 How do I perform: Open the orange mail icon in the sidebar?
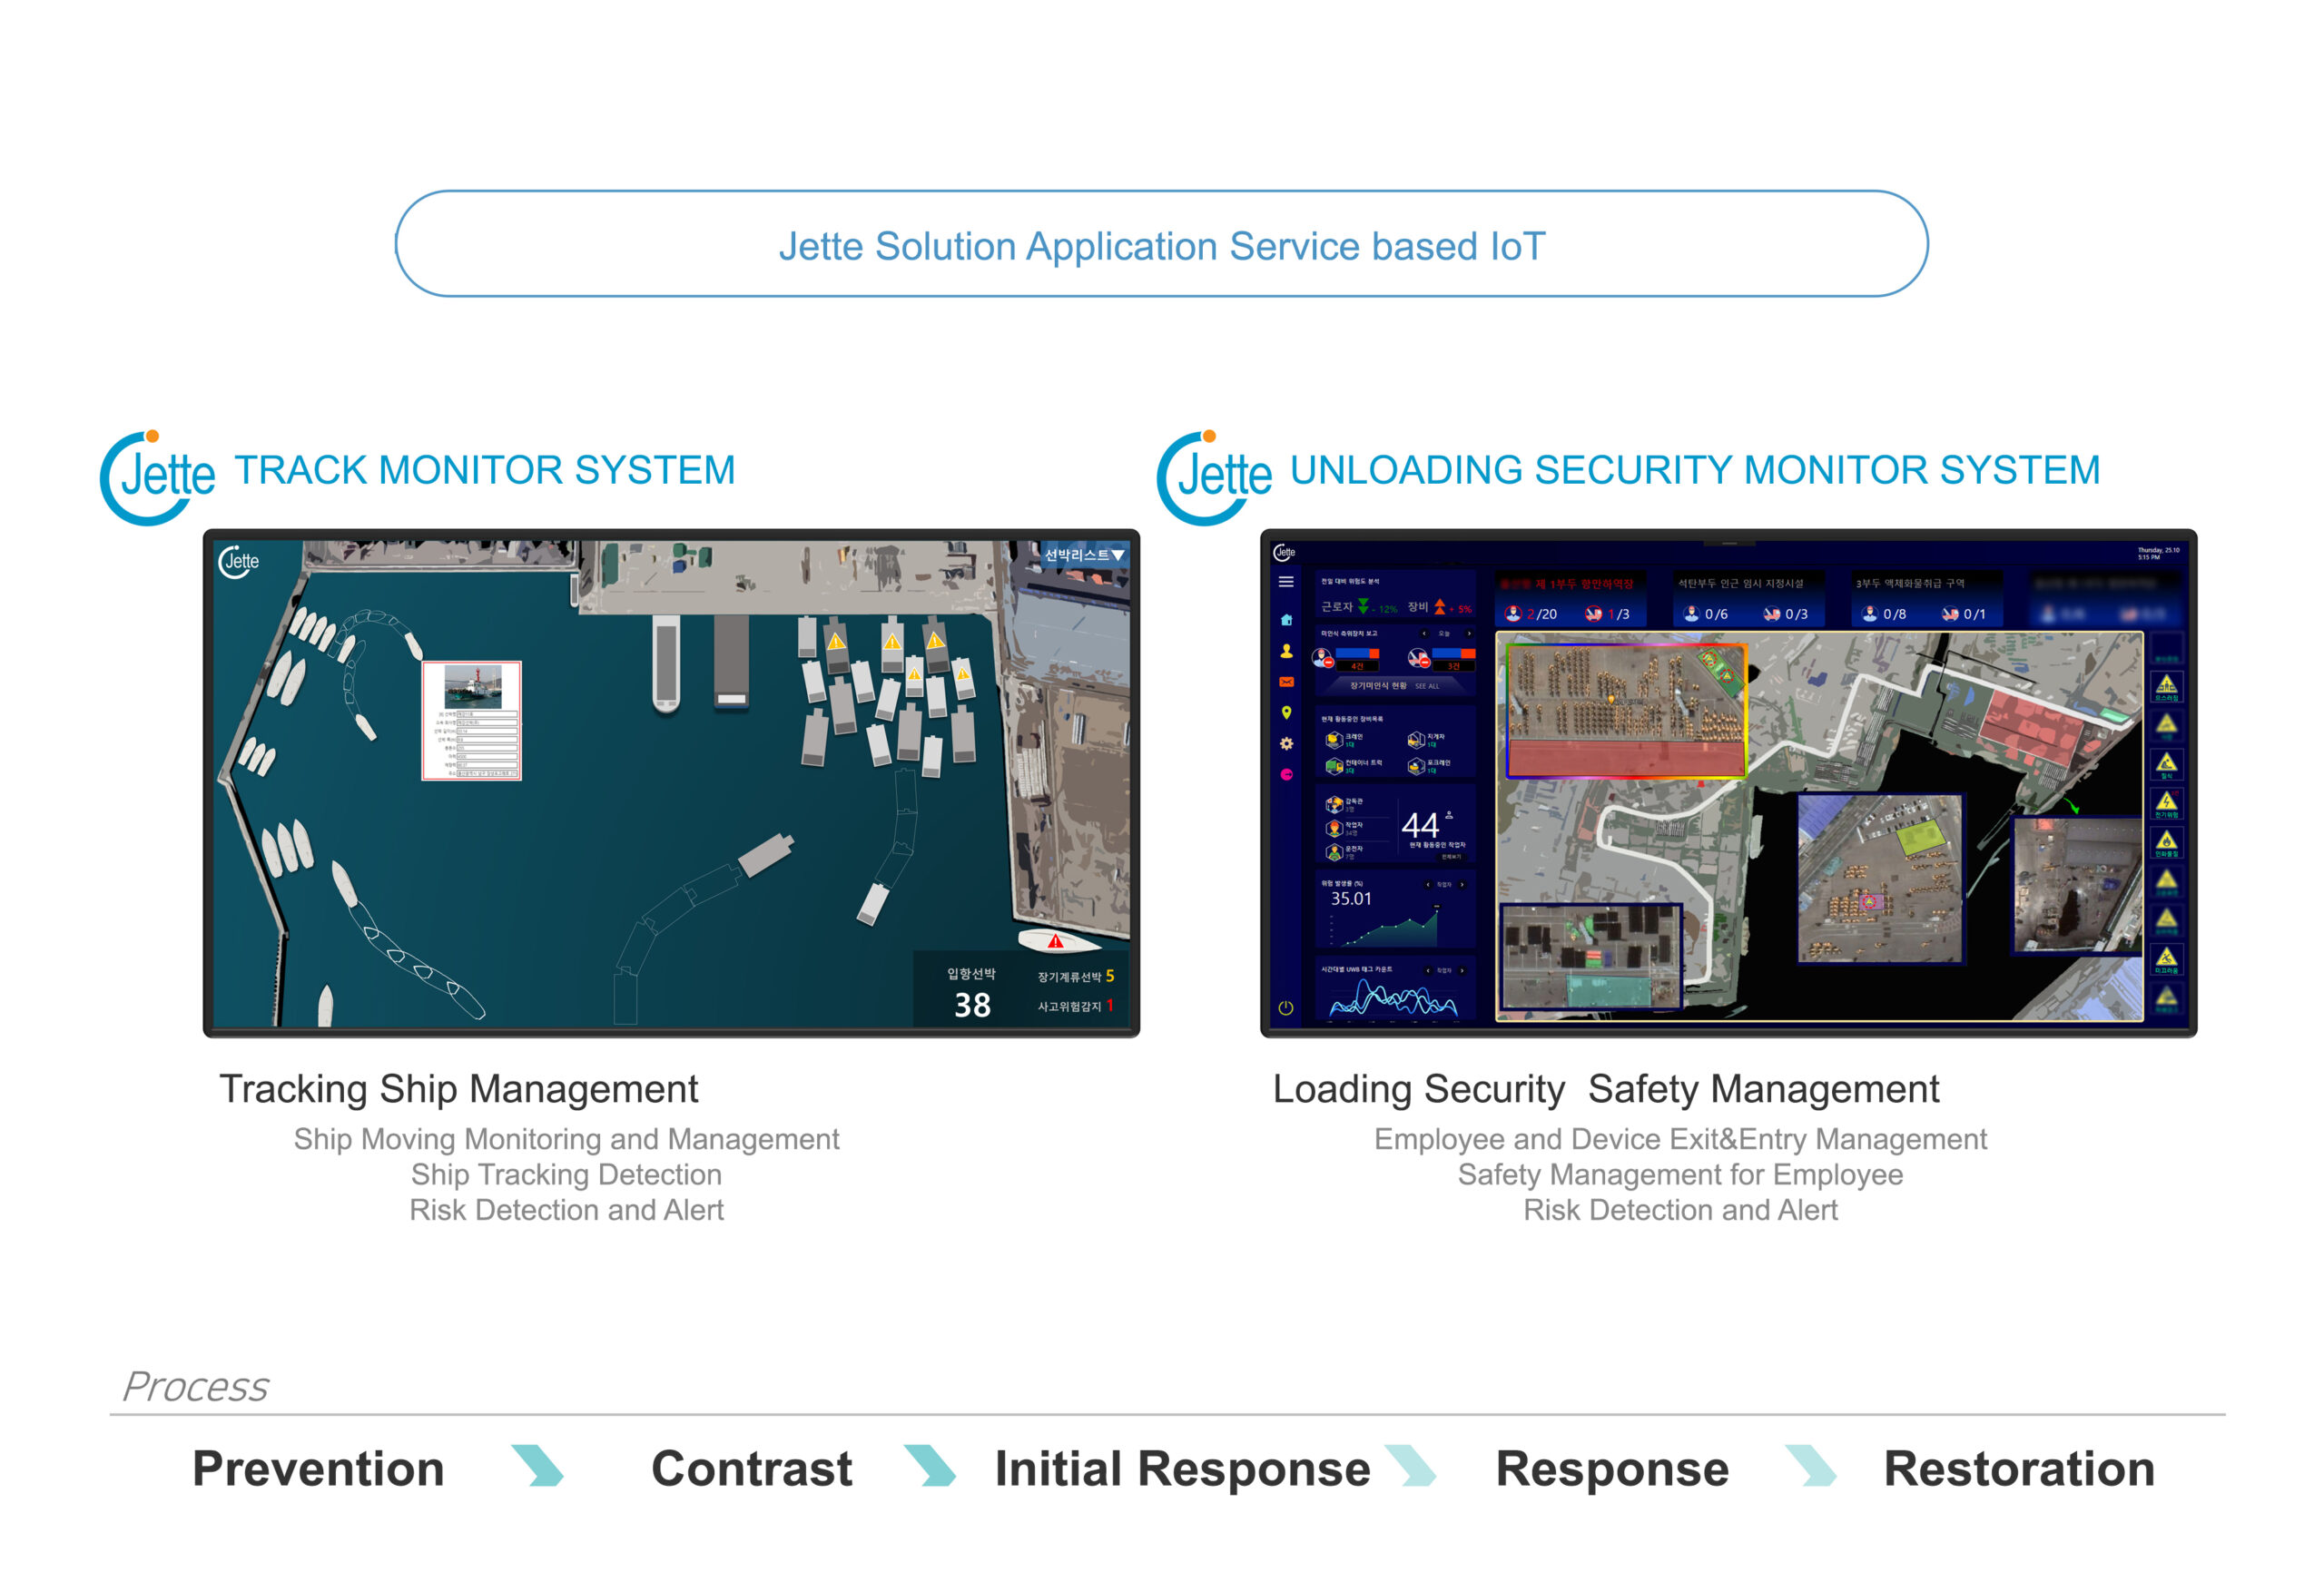tap(1287, 682)
